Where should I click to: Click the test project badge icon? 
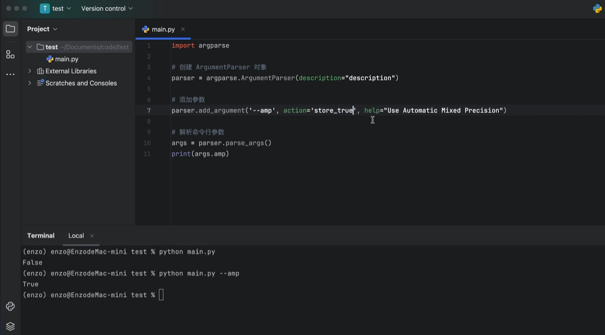click(x=45, y=8)
